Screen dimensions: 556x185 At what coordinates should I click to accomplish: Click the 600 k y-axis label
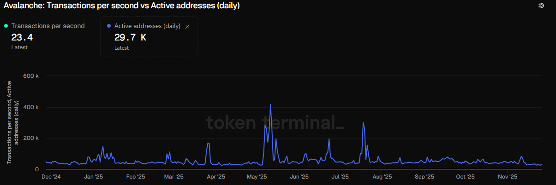(30, 76)
